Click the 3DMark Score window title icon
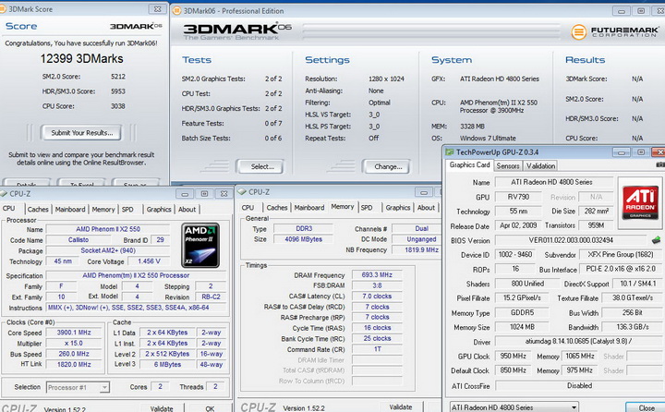665x412 pixels. click(x=3, y=8)
